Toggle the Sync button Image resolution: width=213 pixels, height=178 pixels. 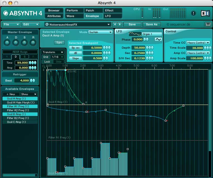59,42
